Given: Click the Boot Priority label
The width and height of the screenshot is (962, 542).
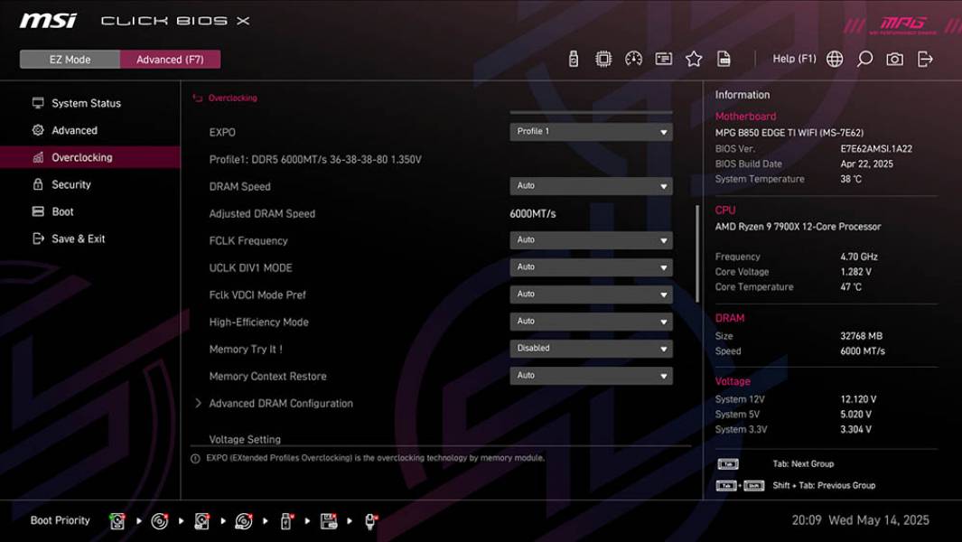Looking at the screenshot, I should 61,520.
